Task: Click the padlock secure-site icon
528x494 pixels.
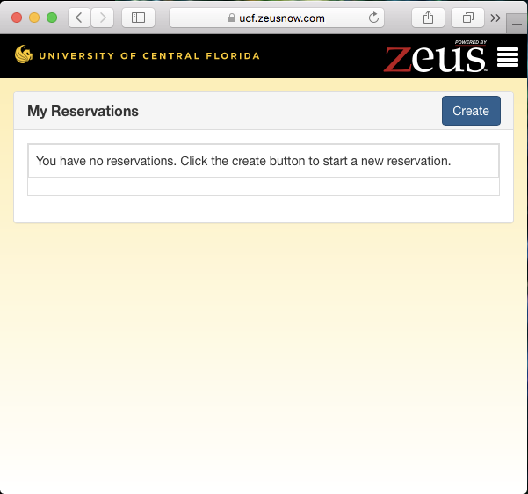Action: pos(232,18)
